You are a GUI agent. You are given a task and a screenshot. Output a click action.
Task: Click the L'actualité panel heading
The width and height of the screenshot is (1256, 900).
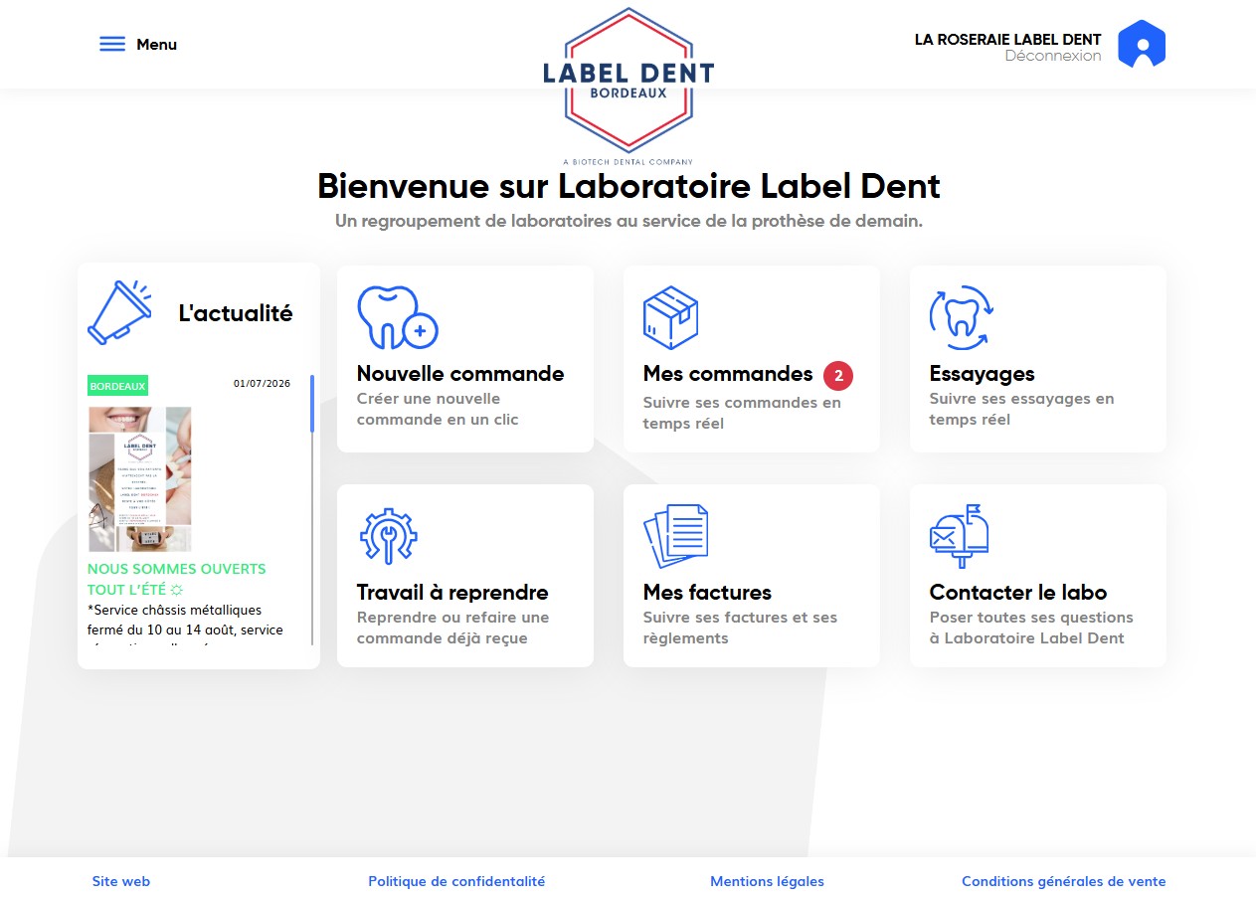click(x=236, y=313)
